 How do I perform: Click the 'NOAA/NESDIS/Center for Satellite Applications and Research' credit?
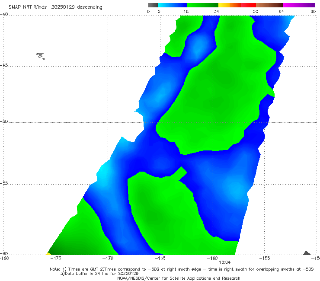pyautogui.click(x=179, y=278)
